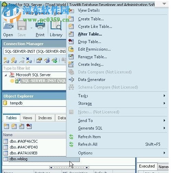Choose Rename Table... menu entry

[x=93, y=57]
